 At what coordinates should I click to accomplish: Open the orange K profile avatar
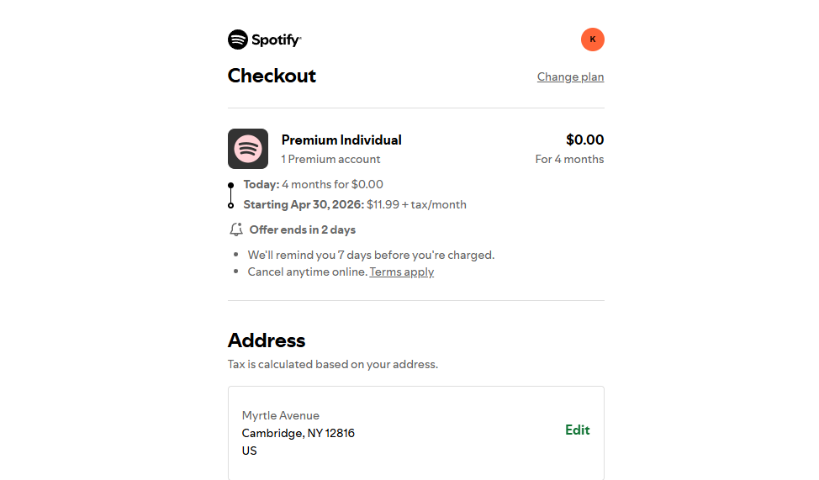coord(593,40)
